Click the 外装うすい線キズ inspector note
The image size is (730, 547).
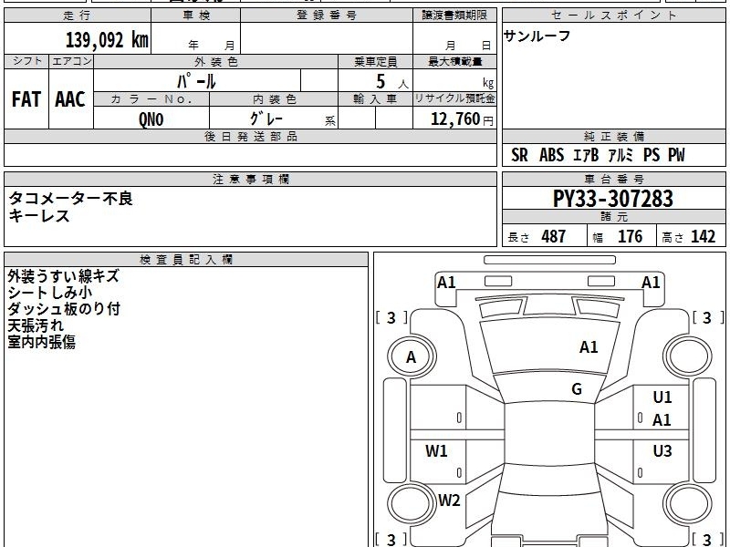[x=63, y=276]
